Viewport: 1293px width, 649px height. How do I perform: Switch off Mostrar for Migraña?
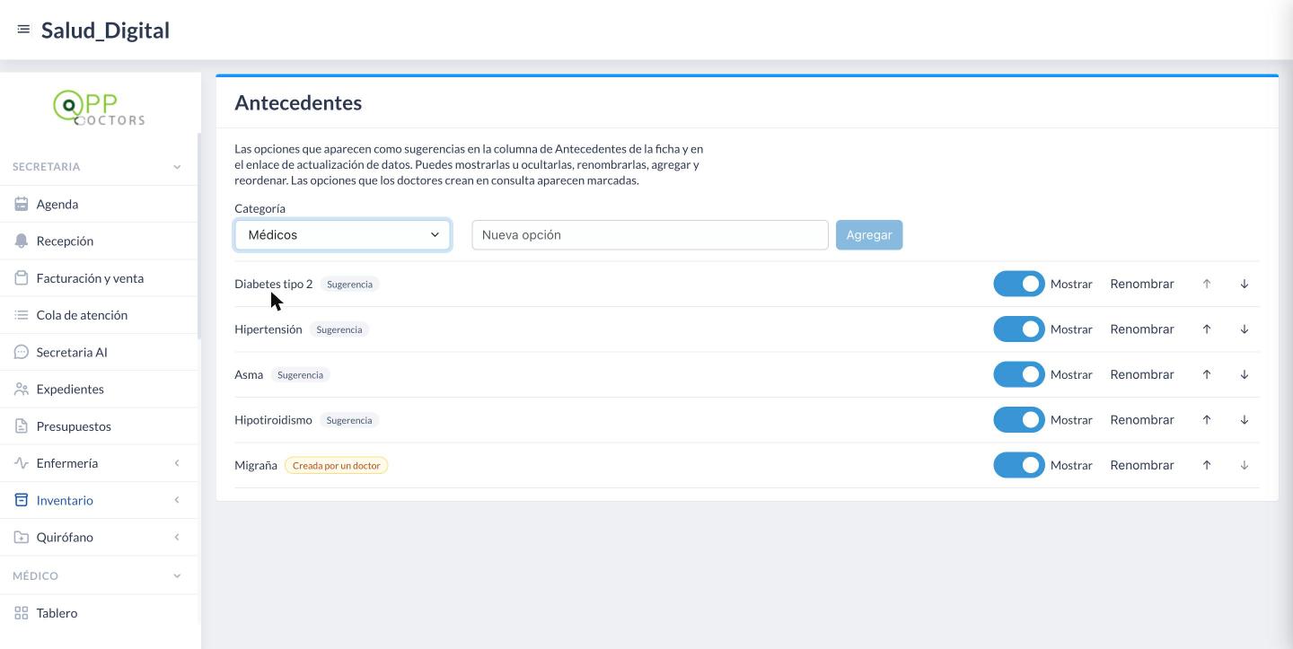(1019, 465)
